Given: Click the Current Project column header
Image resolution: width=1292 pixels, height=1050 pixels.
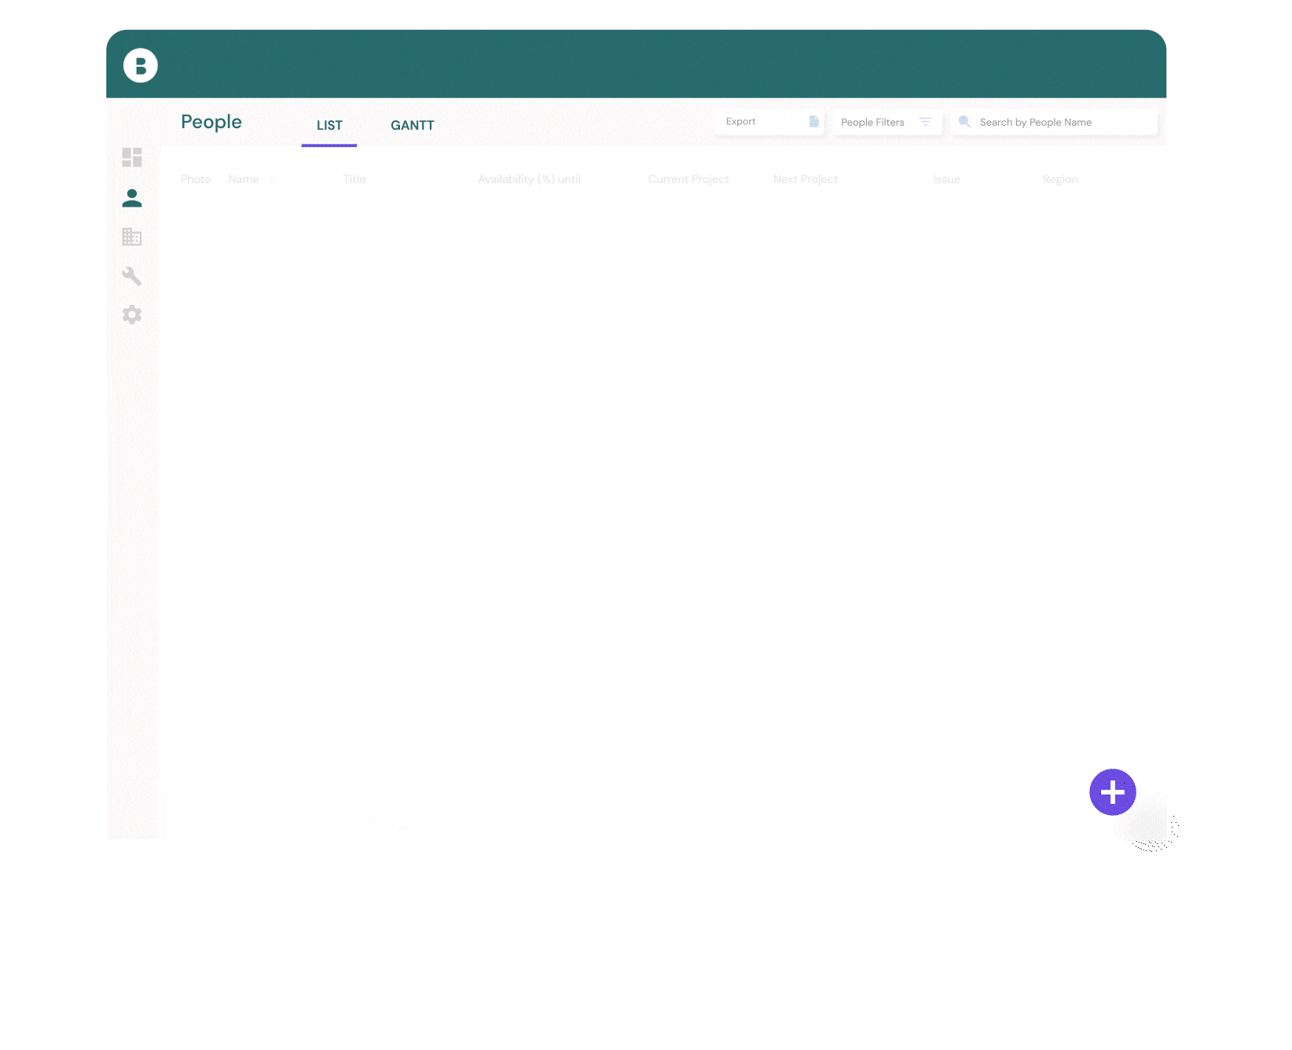Looking at the screenshot, I should (688, 179).
